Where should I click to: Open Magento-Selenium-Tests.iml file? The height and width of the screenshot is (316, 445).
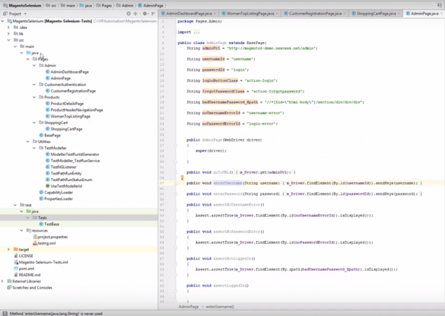pyautogui.click(x=41, y=262)
